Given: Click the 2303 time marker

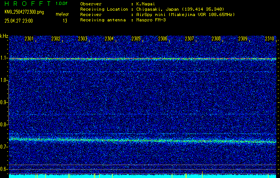Looking at the screenshot, I should [82, 39].
